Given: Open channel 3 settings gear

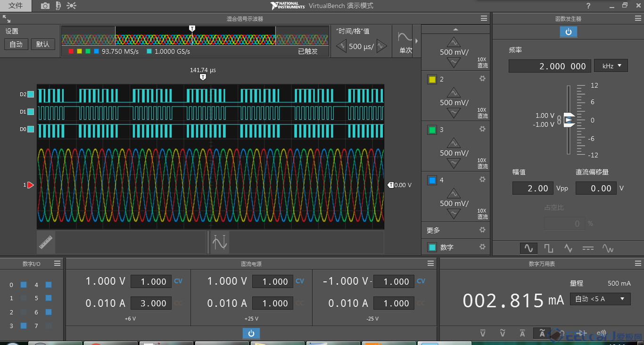Looking at the screenshot, I should (x=482, y=129).
